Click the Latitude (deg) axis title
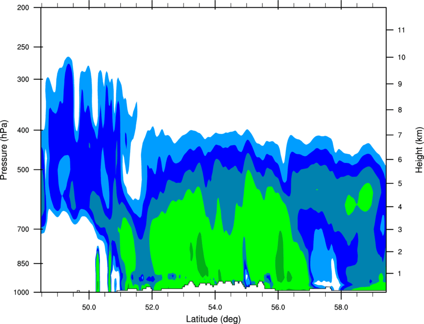Screen dimensions: 424x324 213,319
